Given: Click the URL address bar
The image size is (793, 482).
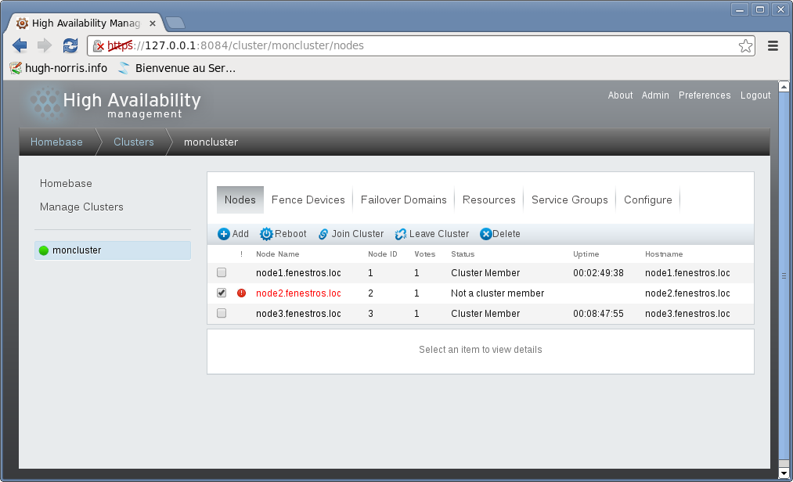Looking at the screenshot, I should click(x=423, y=46).
